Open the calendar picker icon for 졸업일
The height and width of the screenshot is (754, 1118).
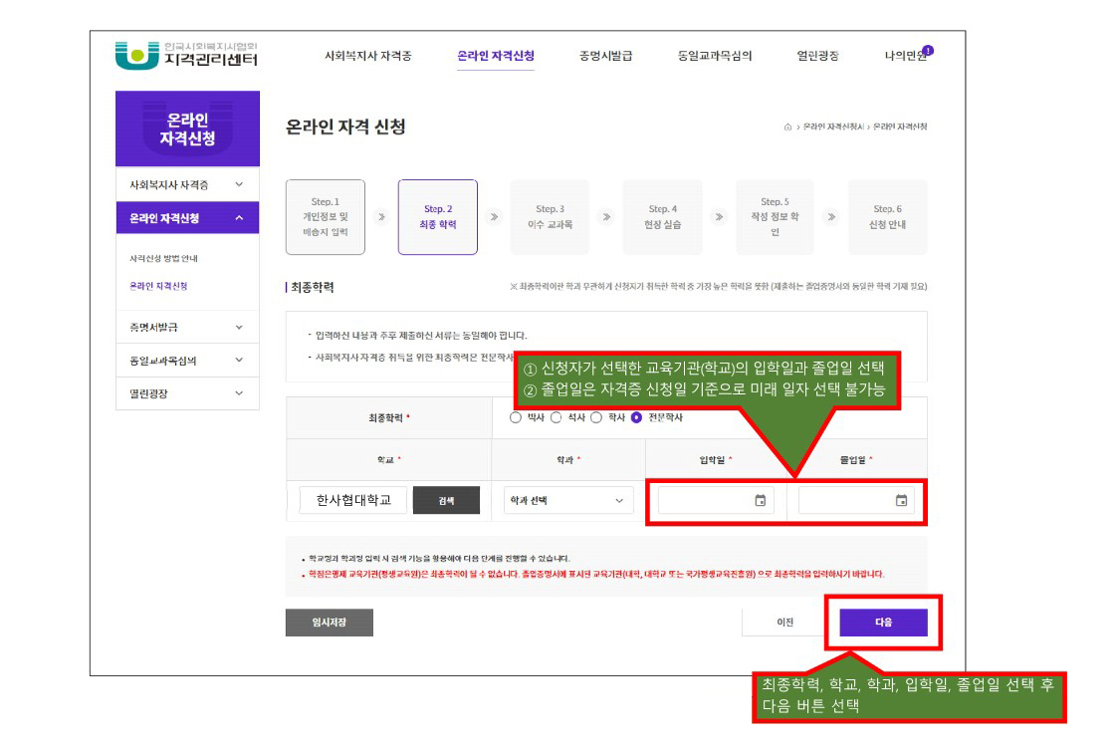click(x=901, y=501)
